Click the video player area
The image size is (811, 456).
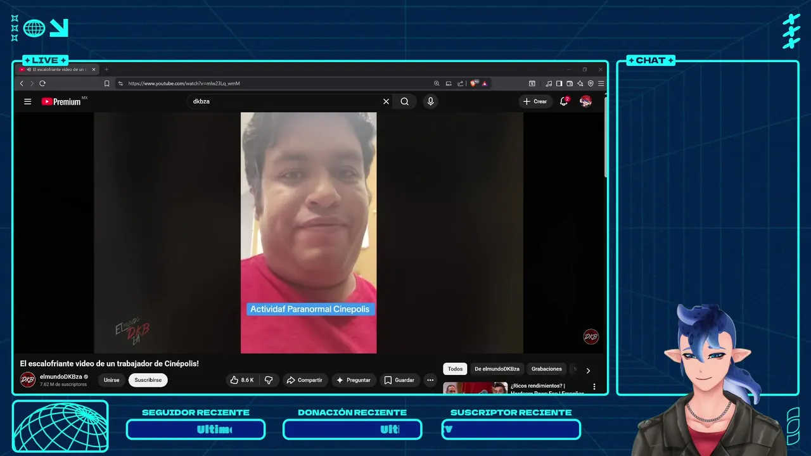(309, 232)
